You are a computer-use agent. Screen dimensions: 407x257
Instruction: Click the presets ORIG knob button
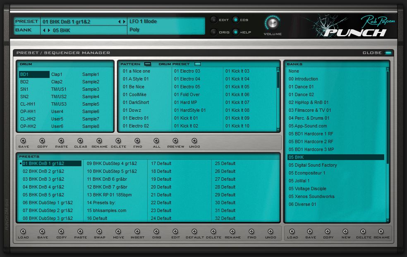click(156, 231)
